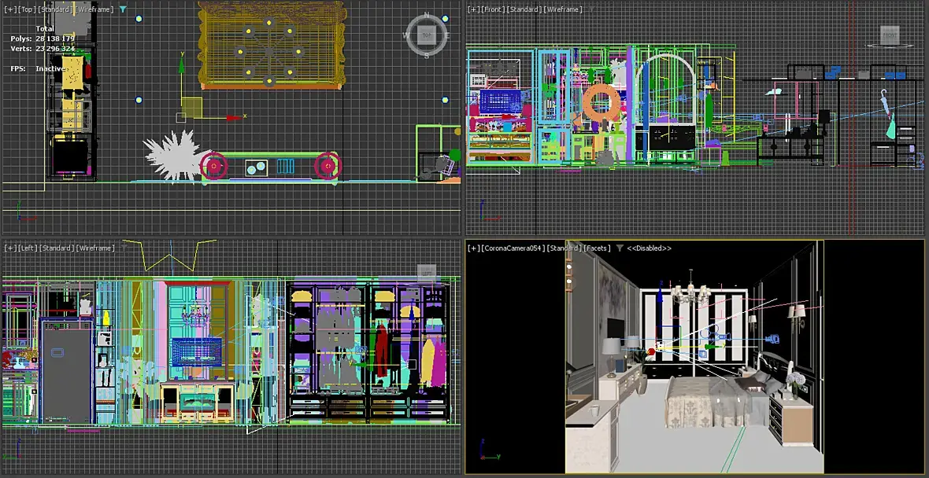The image size is (929, 478).
Task: Click the E compass label on the ViewCube
Action: [446, 36]
